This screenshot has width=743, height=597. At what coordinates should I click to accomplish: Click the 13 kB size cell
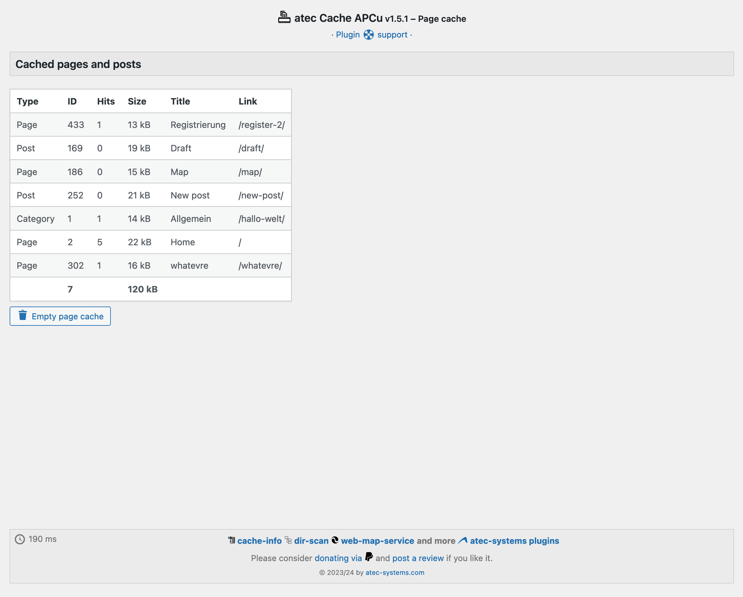[139, 125]
